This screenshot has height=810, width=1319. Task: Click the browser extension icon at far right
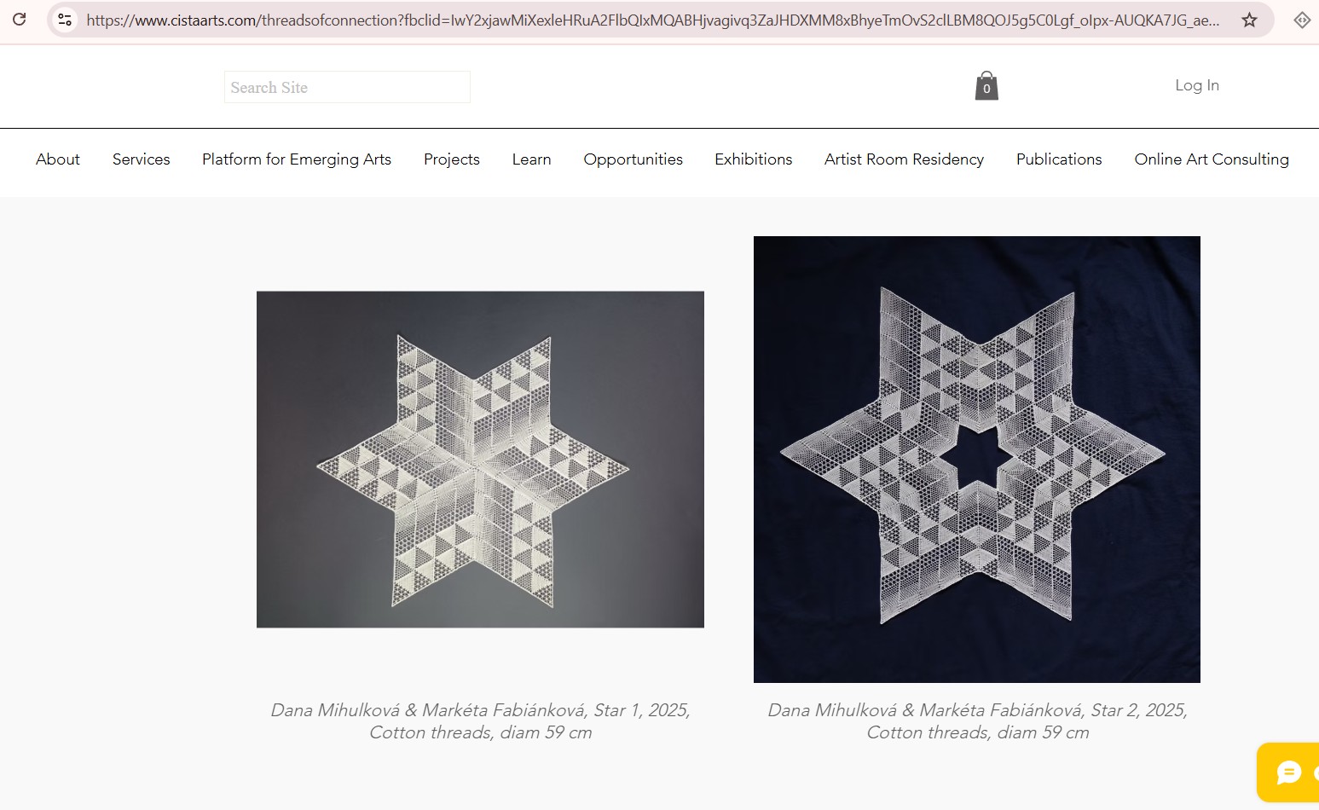click(x=1301, y=20)
